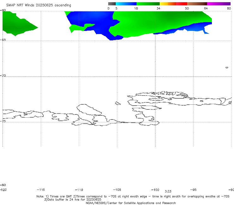Click the colorbar label '50'
This screenshot has height=205, width=234.
(x=187, y=8)
